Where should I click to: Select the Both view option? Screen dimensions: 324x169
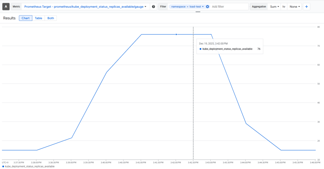tap(51, 18)
